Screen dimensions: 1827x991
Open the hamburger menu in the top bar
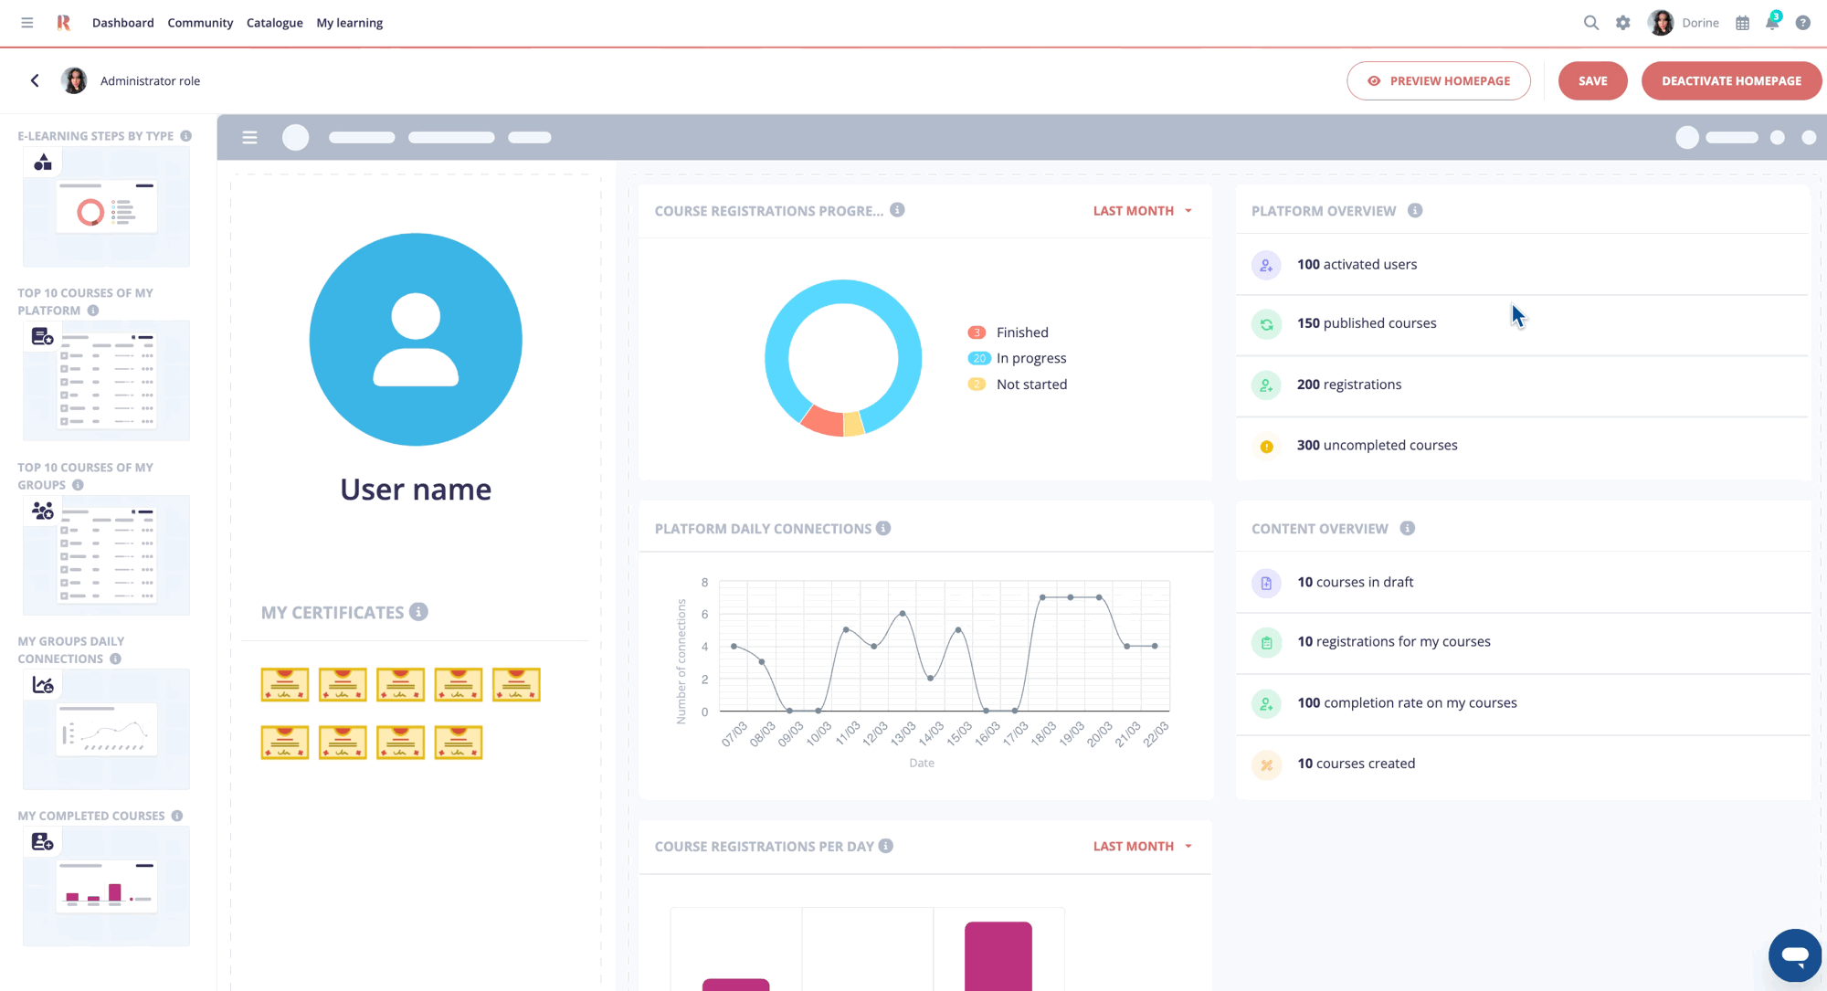pos(27,23)
